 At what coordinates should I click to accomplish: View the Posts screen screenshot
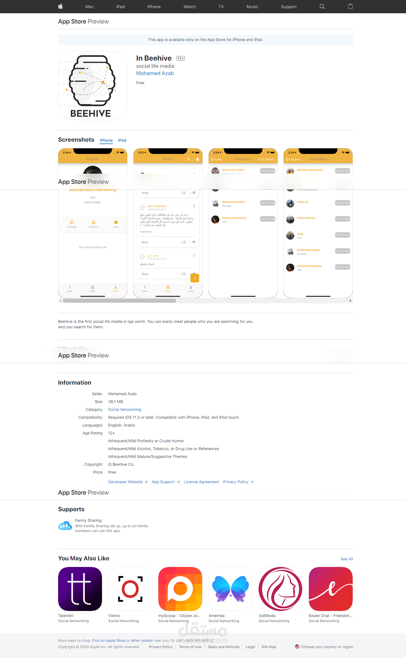[x=168, y=223]
